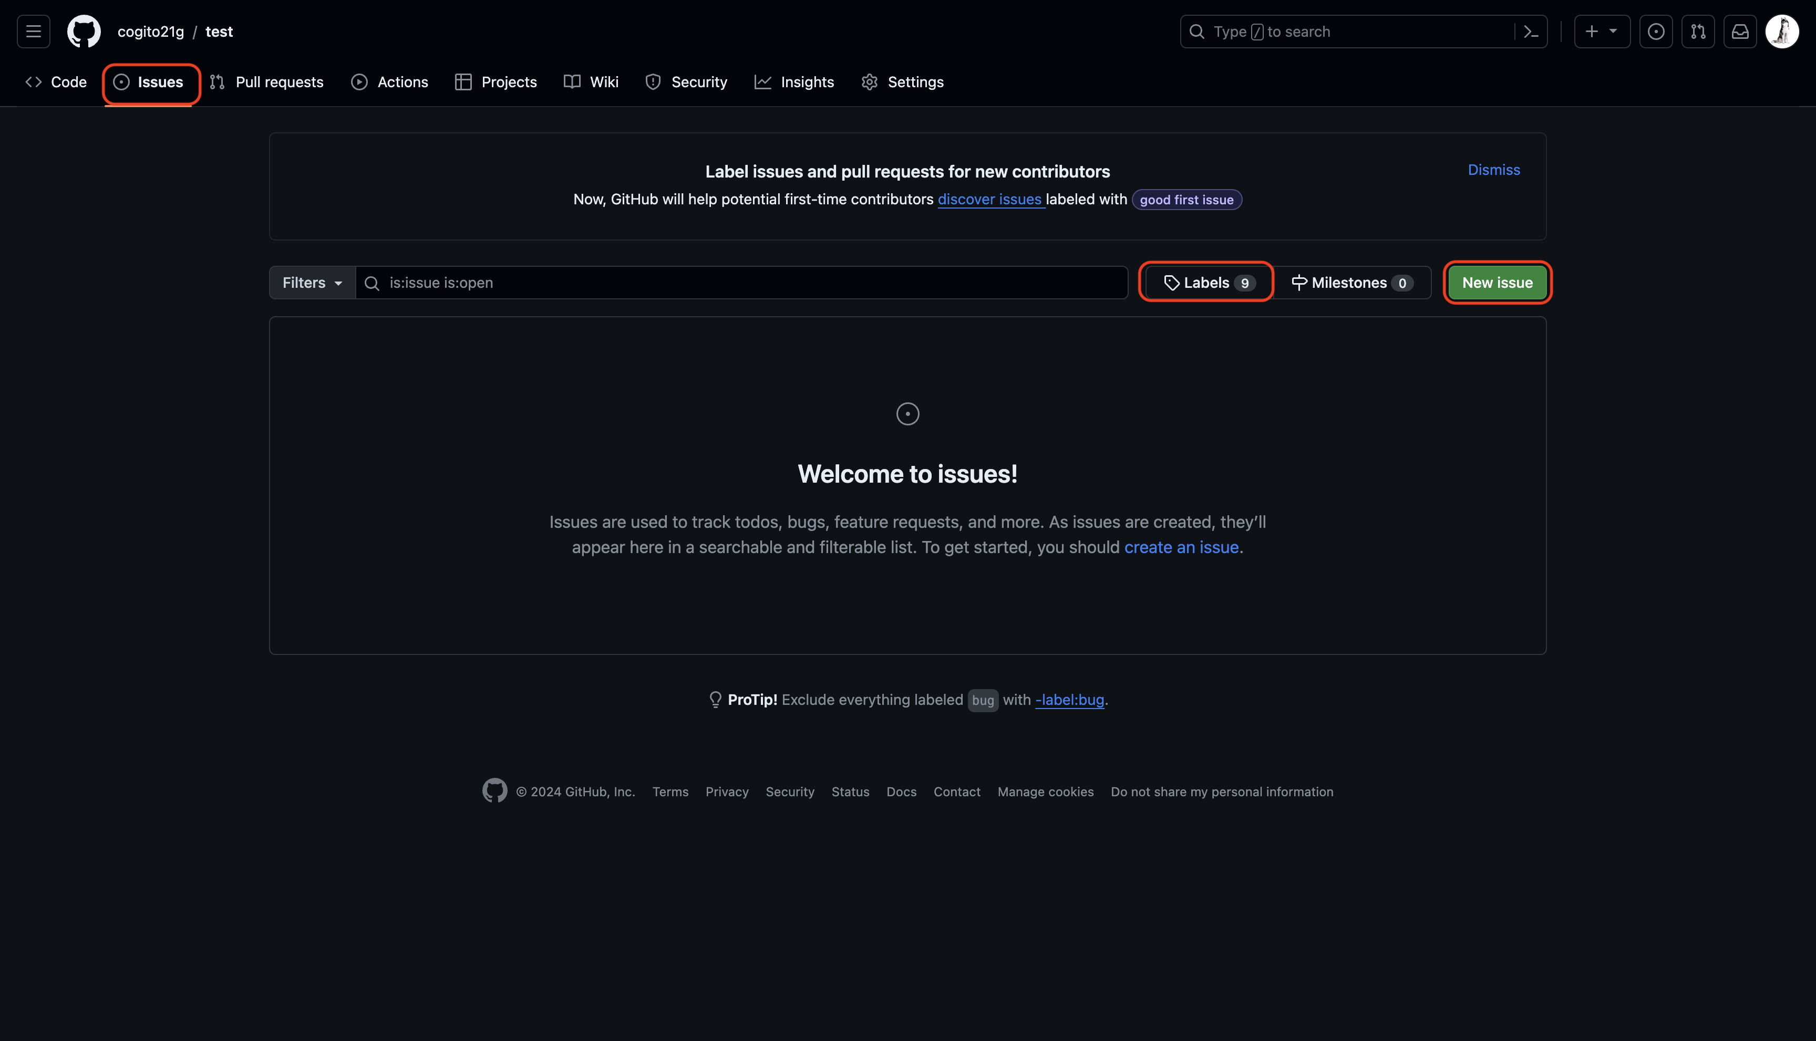Click the GitHub logo homepage icon
This screenshot has width=1816, height=1041.
click(84, 32)
